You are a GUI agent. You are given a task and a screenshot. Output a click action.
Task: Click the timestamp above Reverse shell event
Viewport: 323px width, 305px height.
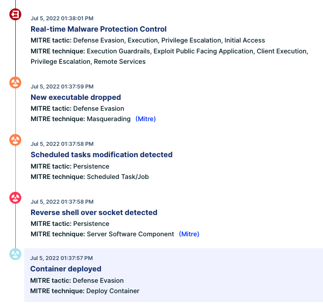click(x=62, y=202)
